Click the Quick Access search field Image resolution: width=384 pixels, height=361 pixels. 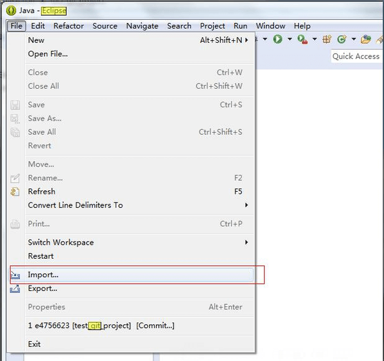click(357, 56)
